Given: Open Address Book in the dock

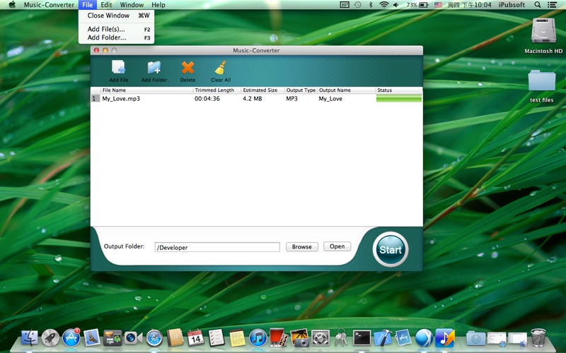Looking at the screenshot, I should pyautogui.click(x=175, y=338).
